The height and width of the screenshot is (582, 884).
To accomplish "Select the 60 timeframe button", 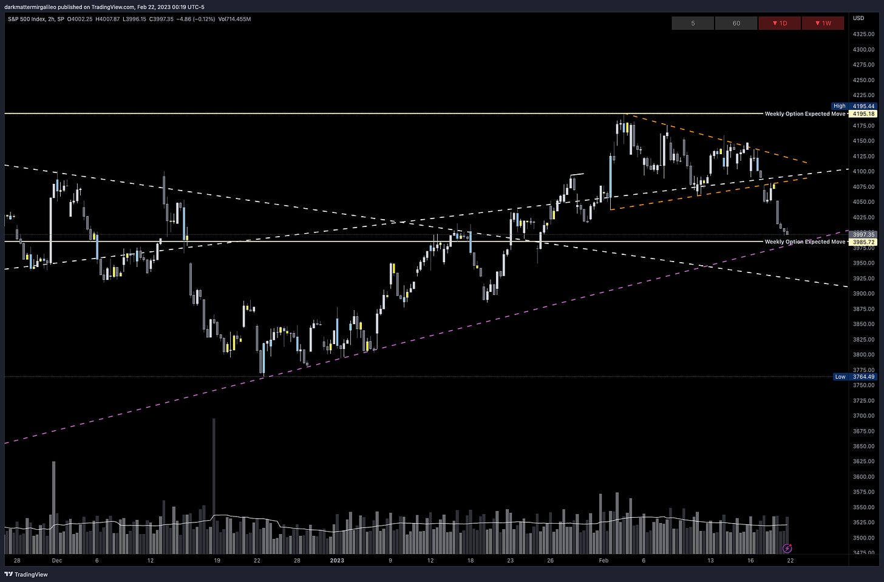I will [x=736, y=23].
